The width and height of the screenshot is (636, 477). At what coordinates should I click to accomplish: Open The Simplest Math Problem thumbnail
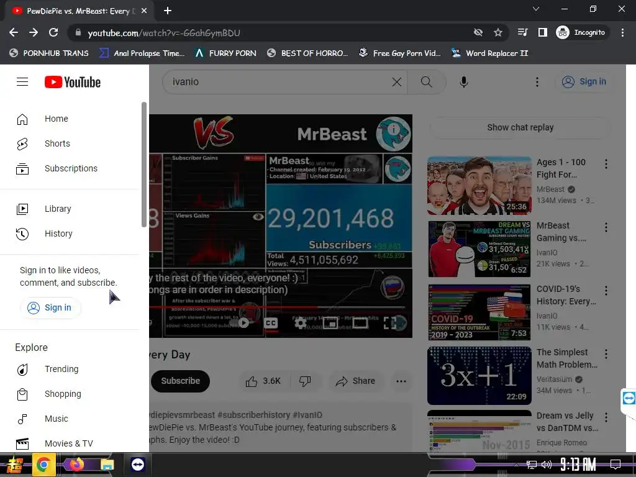[479, 376]
